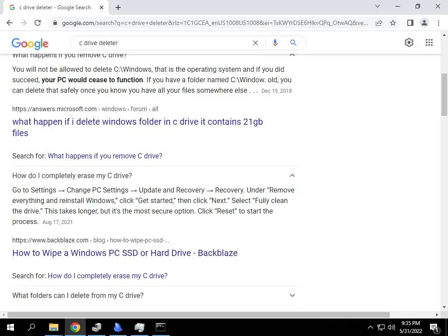Image resolution: width=448 pixels, height=336 pixels.
Task: Click the scroll right arrow at page bottom
Action: pyautogui.click(x=437, y=315)
